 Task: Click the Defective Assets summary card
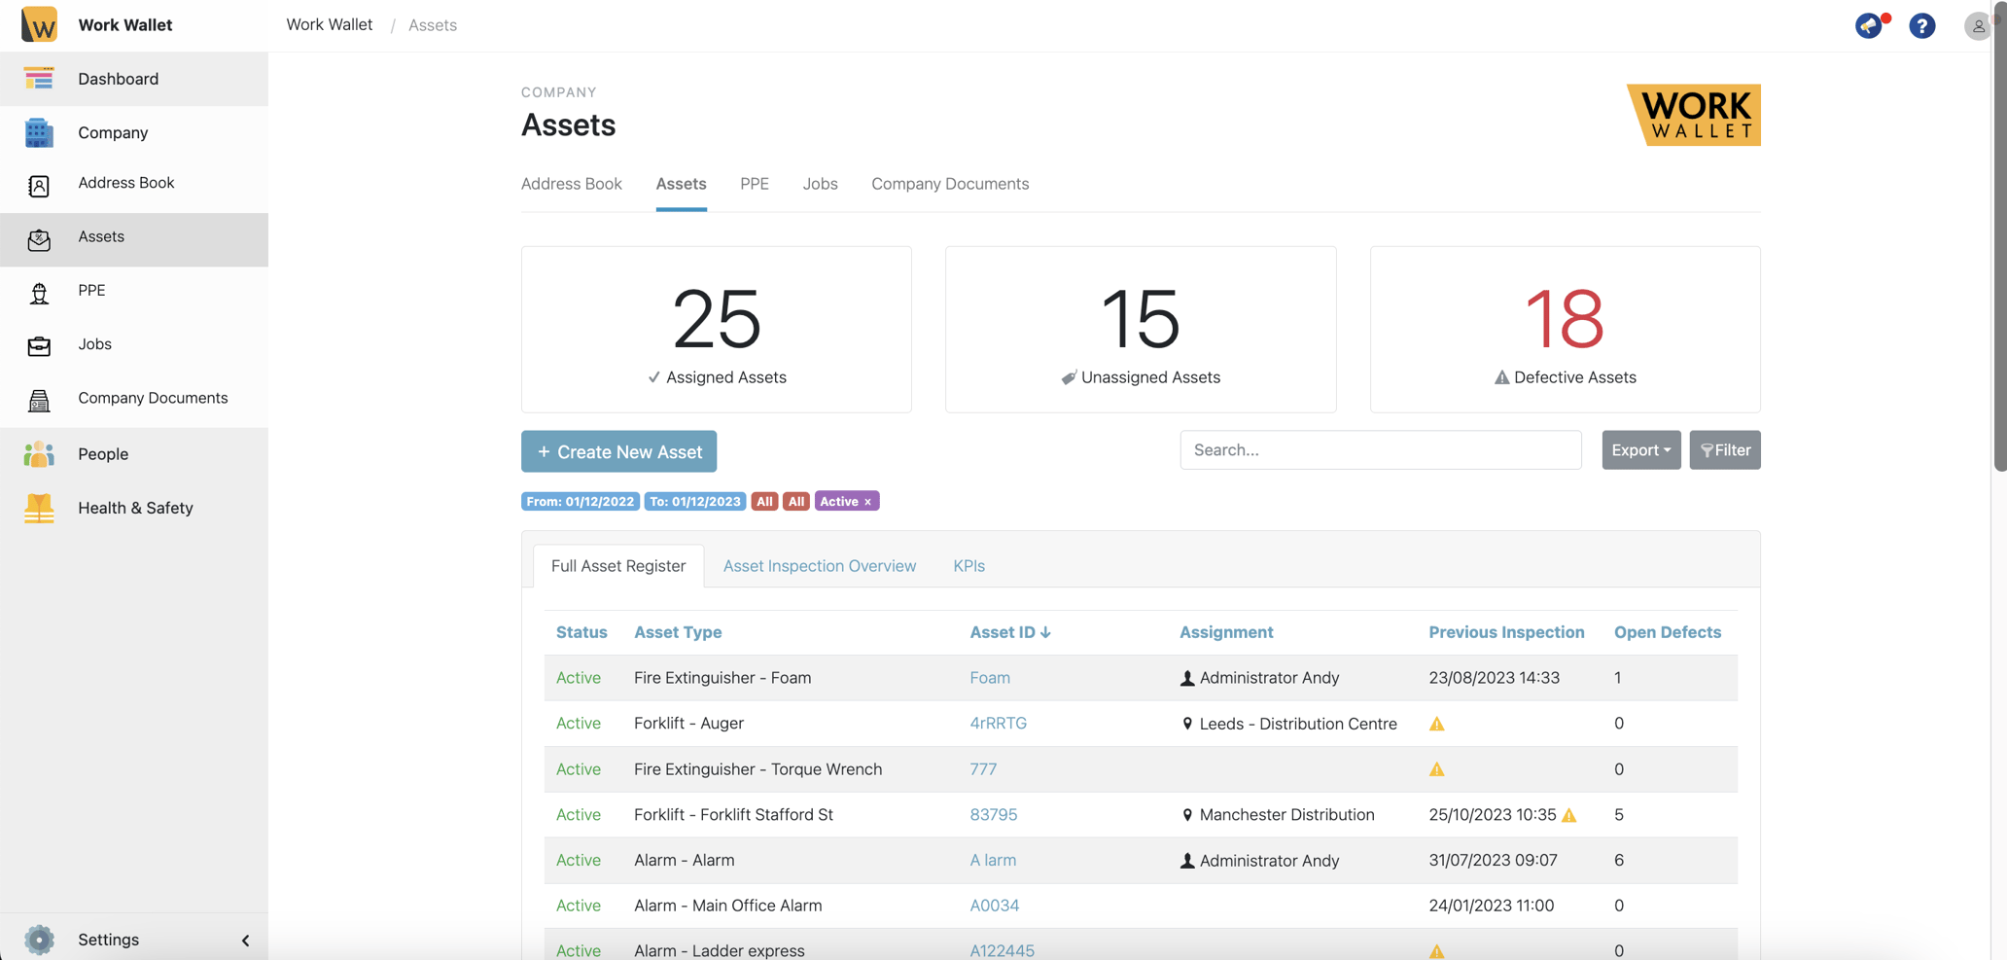(x=1564, y=330)
